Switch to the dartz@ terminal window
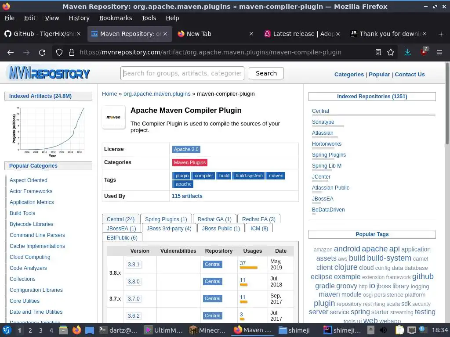Viewport: 450px width, 337px height. click(119, 330)
